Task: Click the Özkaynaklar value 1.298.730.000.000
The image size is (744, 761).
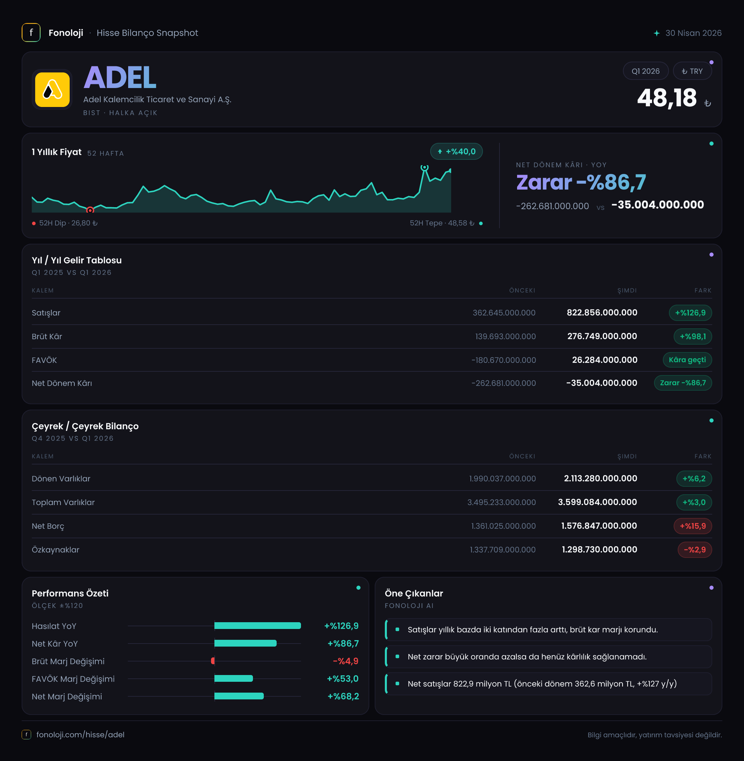Action: (x=599, y=550)
